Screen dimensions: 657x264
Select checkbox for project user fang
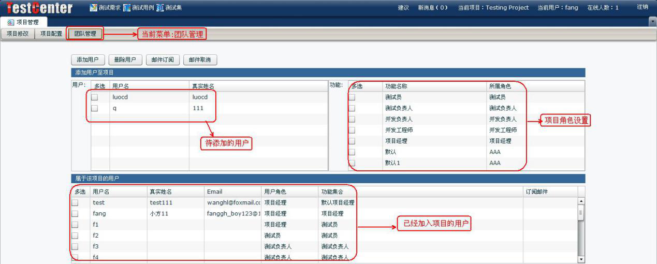coord(75,213)
